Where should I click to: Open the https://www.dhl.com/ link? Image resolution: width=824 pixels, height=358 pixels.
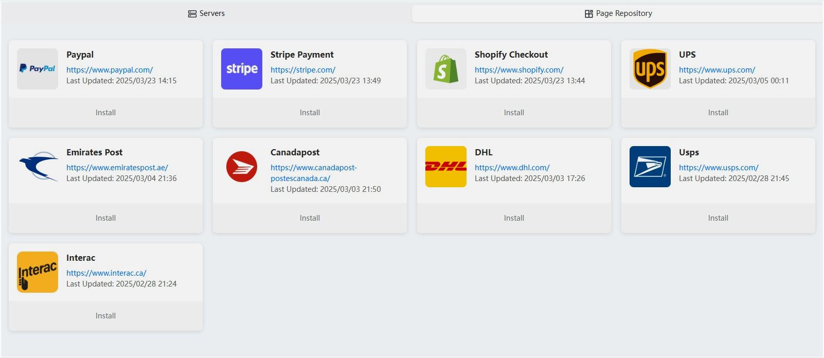pos(512,168)
